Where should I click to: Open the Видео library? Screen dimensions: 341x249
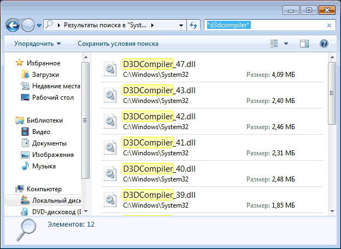click(41, 132)
